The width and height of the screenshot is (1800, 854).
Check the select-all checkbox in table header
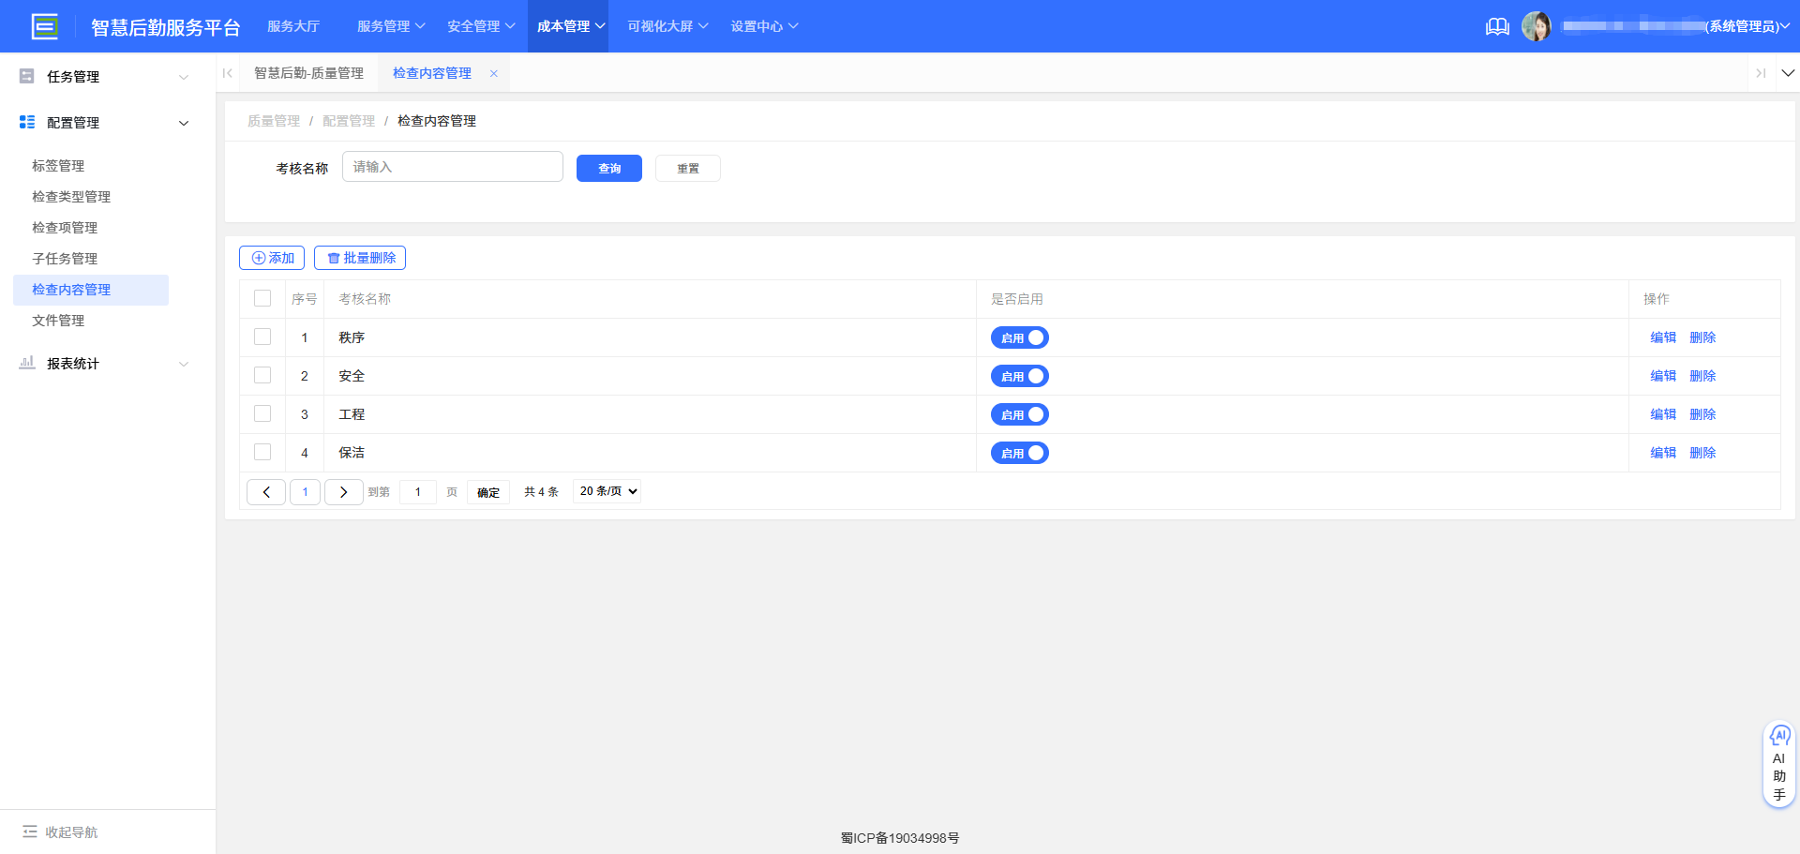click(x=262, y=298)
